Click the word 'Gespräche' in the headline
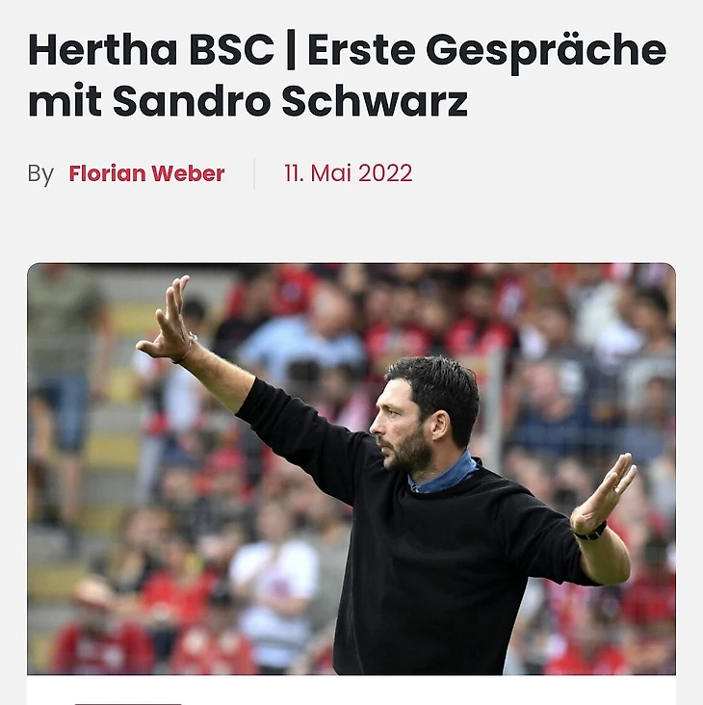Image resolution: width=703 pixels, height=705 pixels. click(x=546, y=52)
